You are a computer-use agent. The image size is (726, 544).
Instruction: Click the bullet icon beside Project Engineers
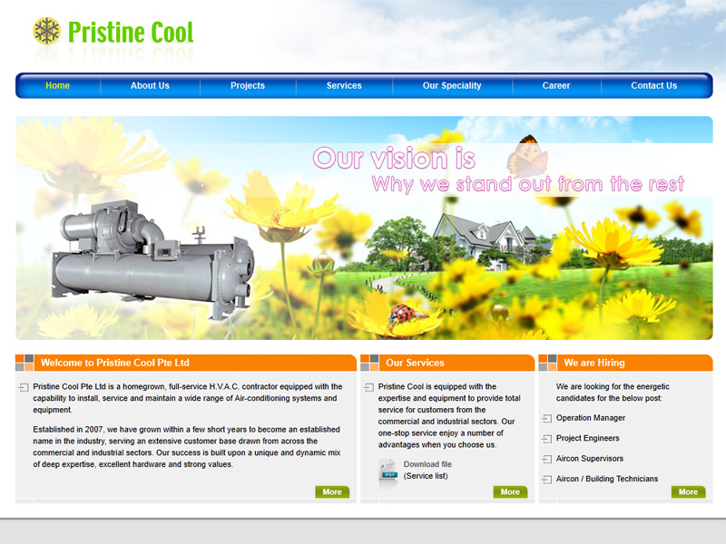(547, 439)
